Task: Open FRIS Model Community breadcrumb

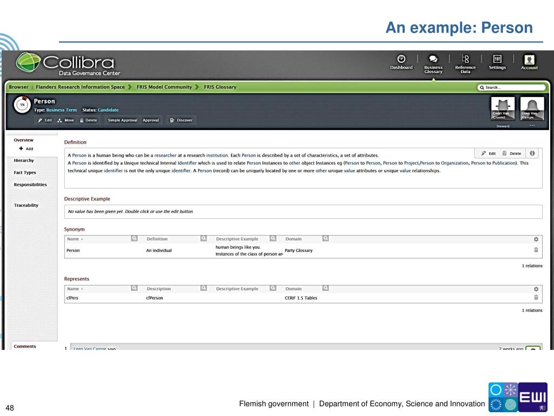Action: (x=164, y=87)
